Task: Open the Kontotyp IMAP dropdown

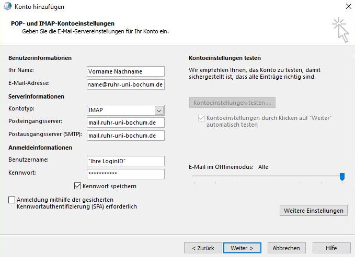Action: tap(159, 110)
